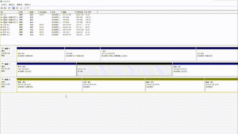This screenshot has height=134, width=238.
Task: Click the disk icon beside 磁盘 1
Action: 3,64
